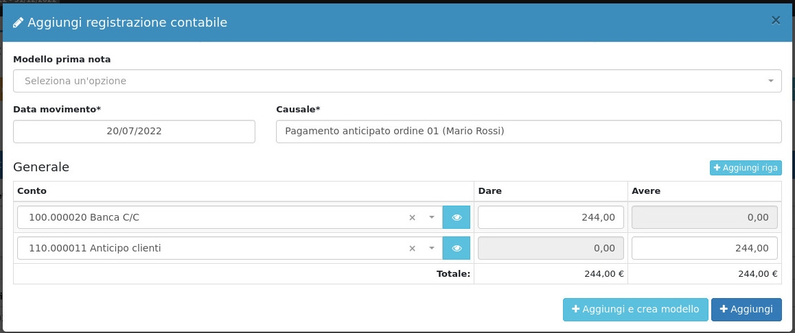Image resolution: width=795 pixels, height=333 pixels.
Task: Edit the Dare amount for Banca C/C
Action: (551, 217)
